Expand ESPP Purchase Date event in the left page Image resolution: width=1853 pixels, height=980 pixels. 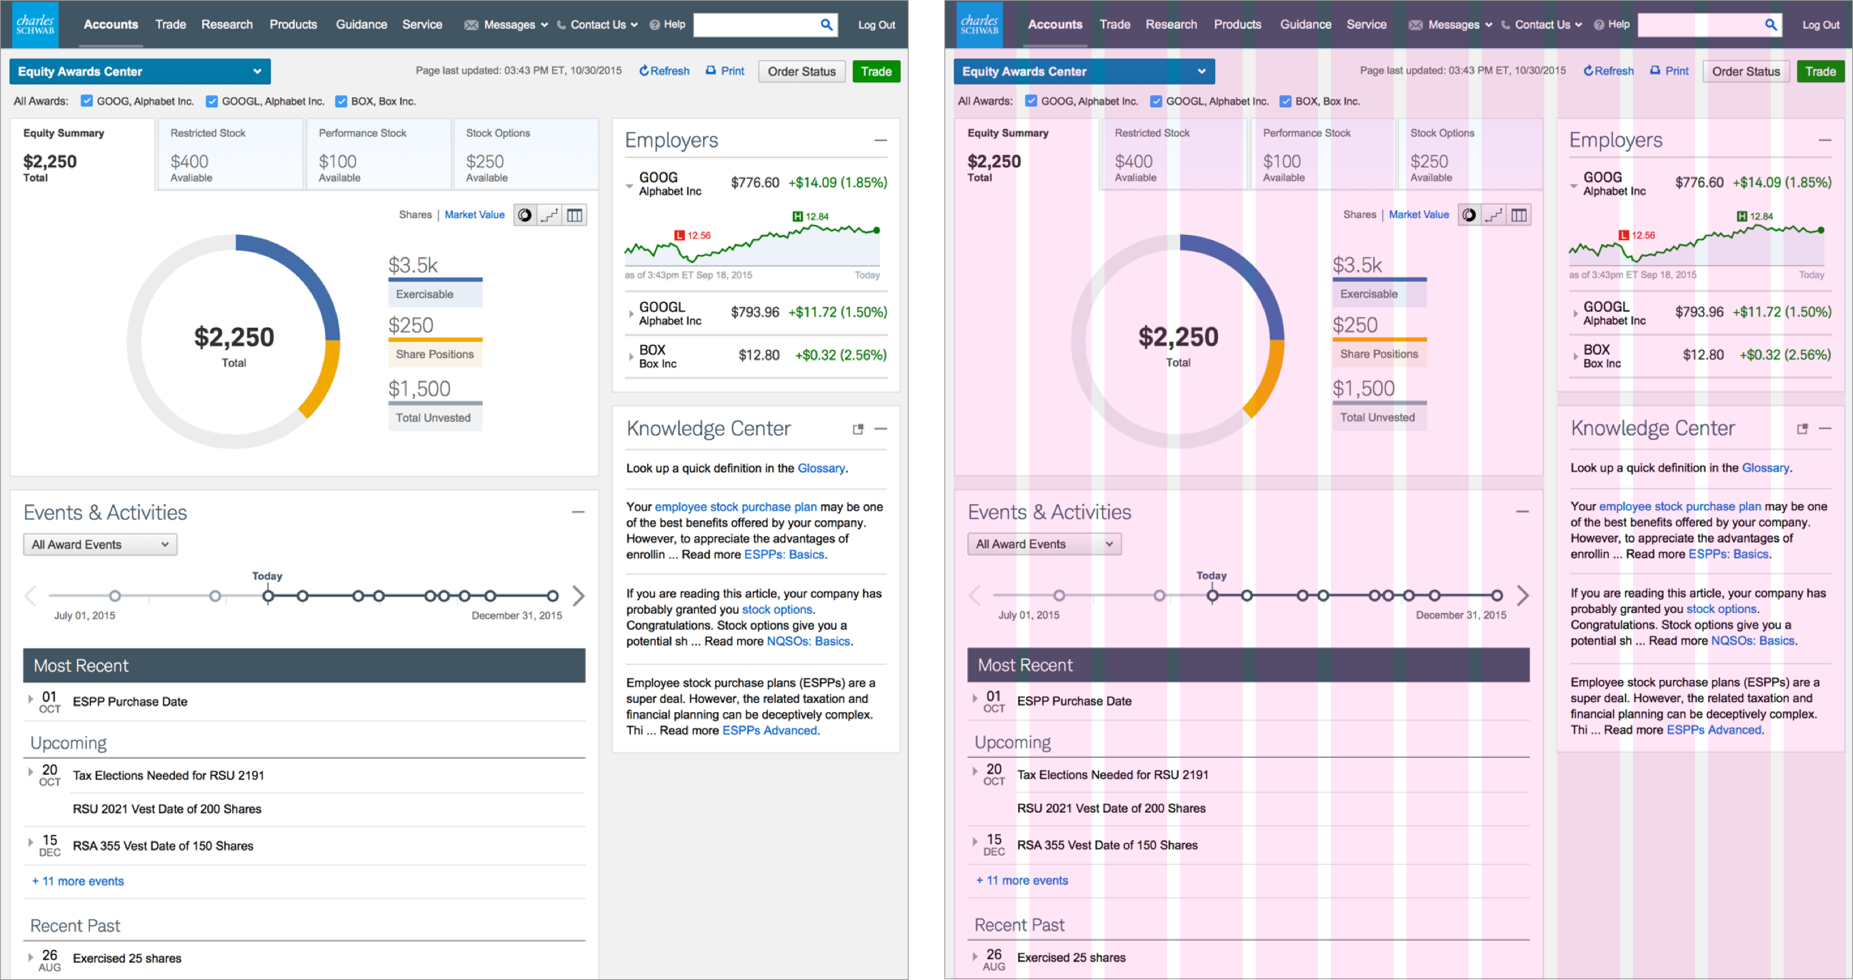(30, 699)
